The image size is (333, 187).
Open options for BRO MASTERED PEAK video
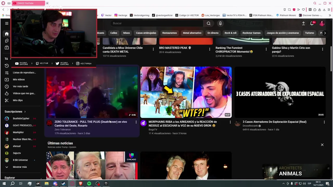point(210,49)
